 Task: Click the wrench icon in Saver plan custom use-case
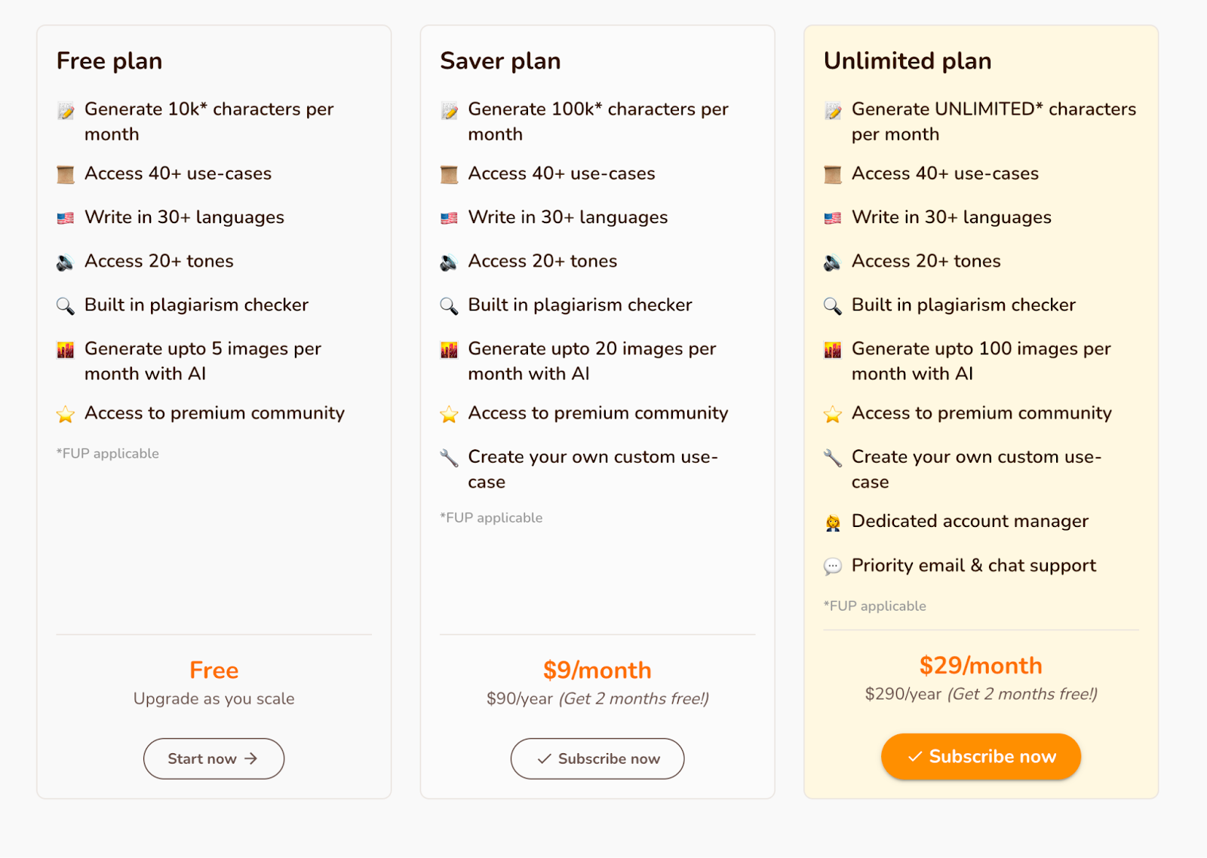point(449,458)
